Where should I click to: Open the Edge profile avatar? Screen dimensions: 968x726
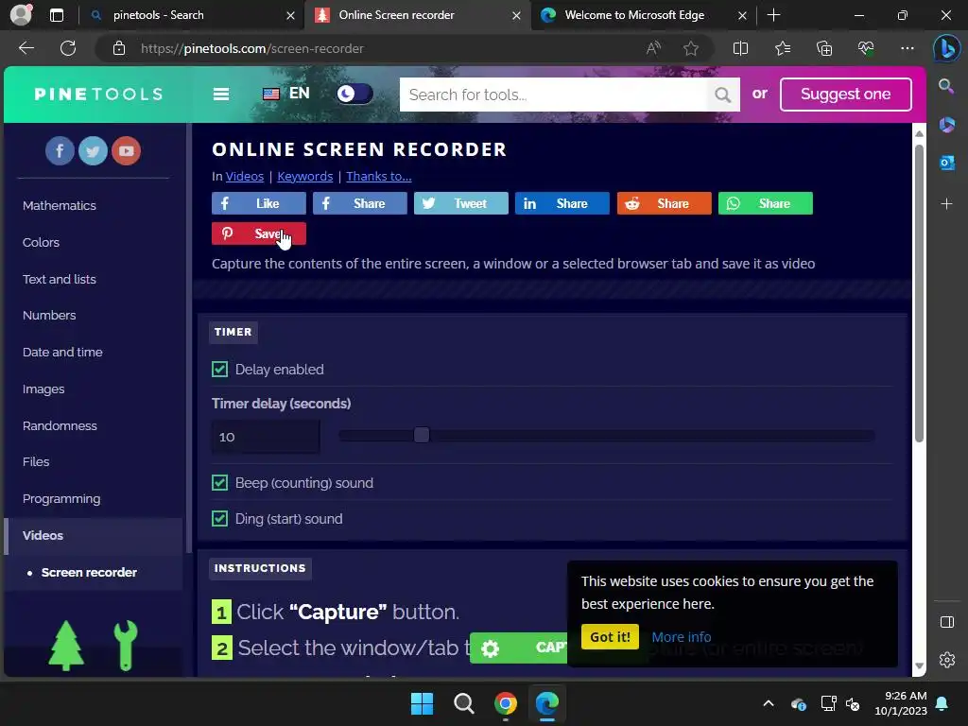click(21, 15)
